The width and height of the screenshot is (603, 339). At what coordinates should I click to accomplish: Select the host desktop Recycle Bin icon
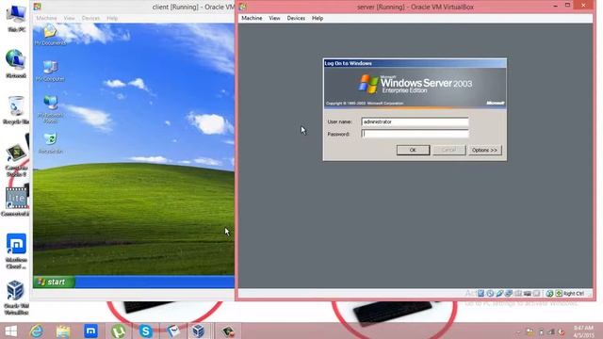click(16, 110)
